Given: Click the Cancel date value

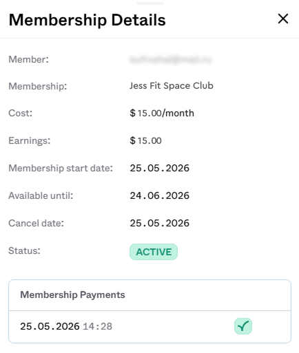Looking at the screenshot, I should (x=160, y=223).
